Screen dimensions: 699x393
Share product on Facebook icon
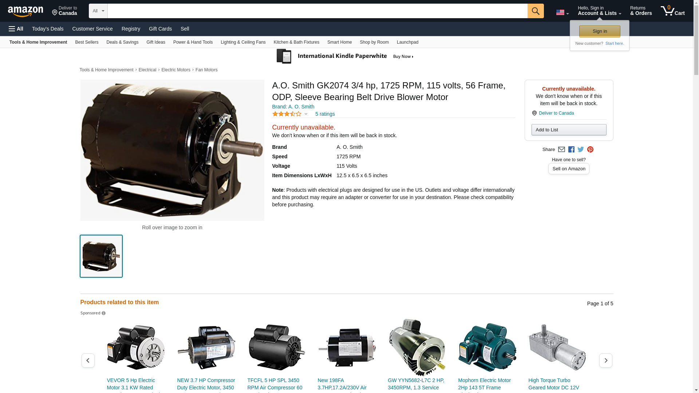[571, 150]
